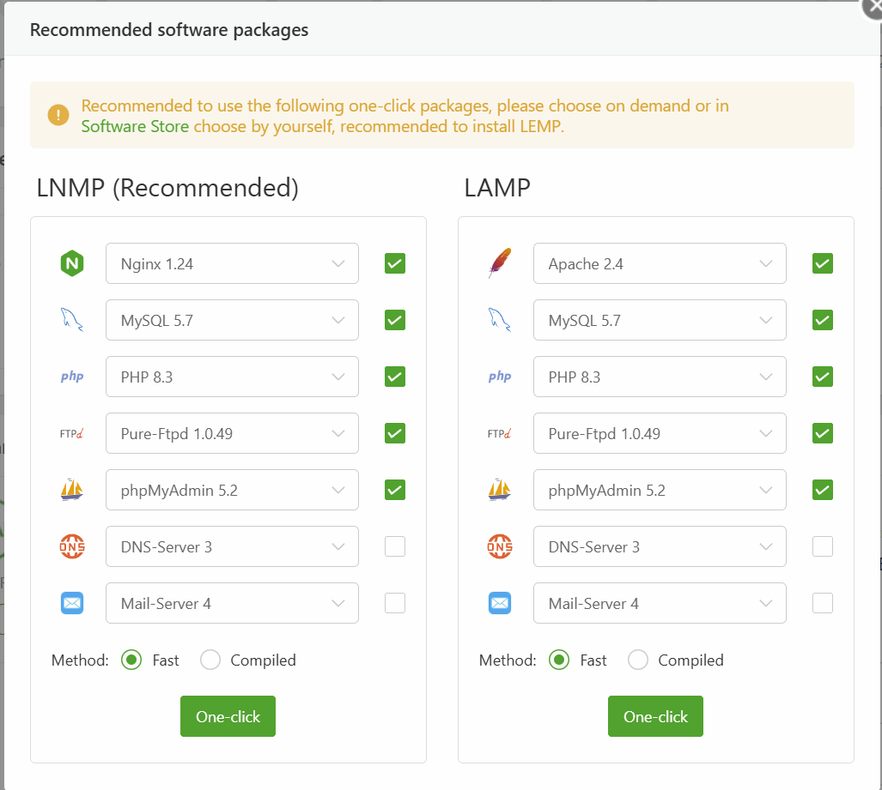
Task: Enable DNS-Server 3 checkbox in LNMP
Action: (x=395, y=546)
